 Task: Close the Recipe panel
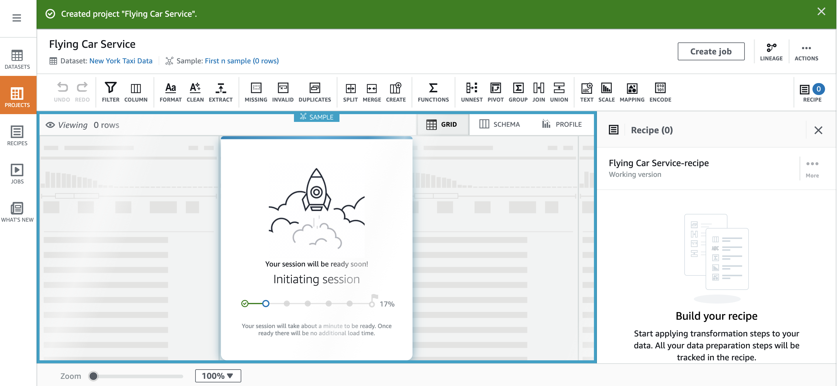818,130
